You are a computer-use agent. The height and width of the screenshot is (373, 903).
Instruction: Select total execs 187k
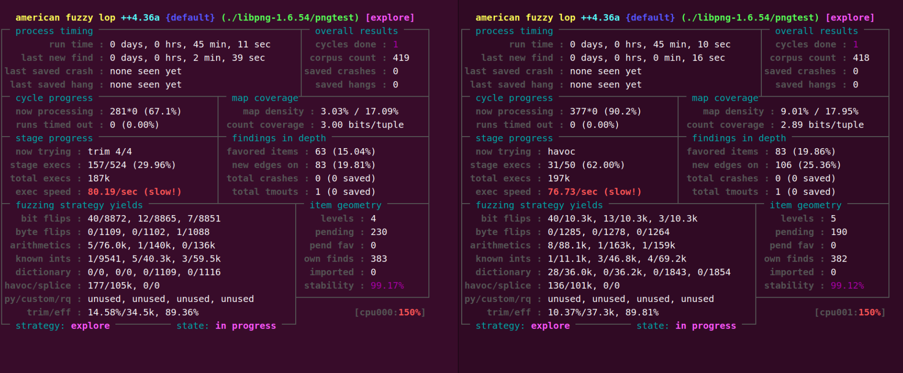[x=99, y=178]
